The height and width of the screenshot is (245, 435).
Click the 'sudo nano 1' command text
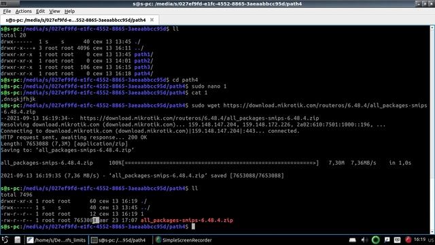(x=209, y=86)
